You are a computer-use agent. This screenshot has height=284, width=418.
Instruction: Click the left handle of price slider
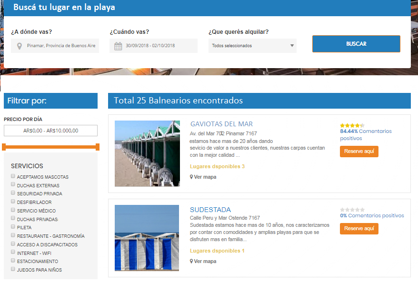pos(4,147)
